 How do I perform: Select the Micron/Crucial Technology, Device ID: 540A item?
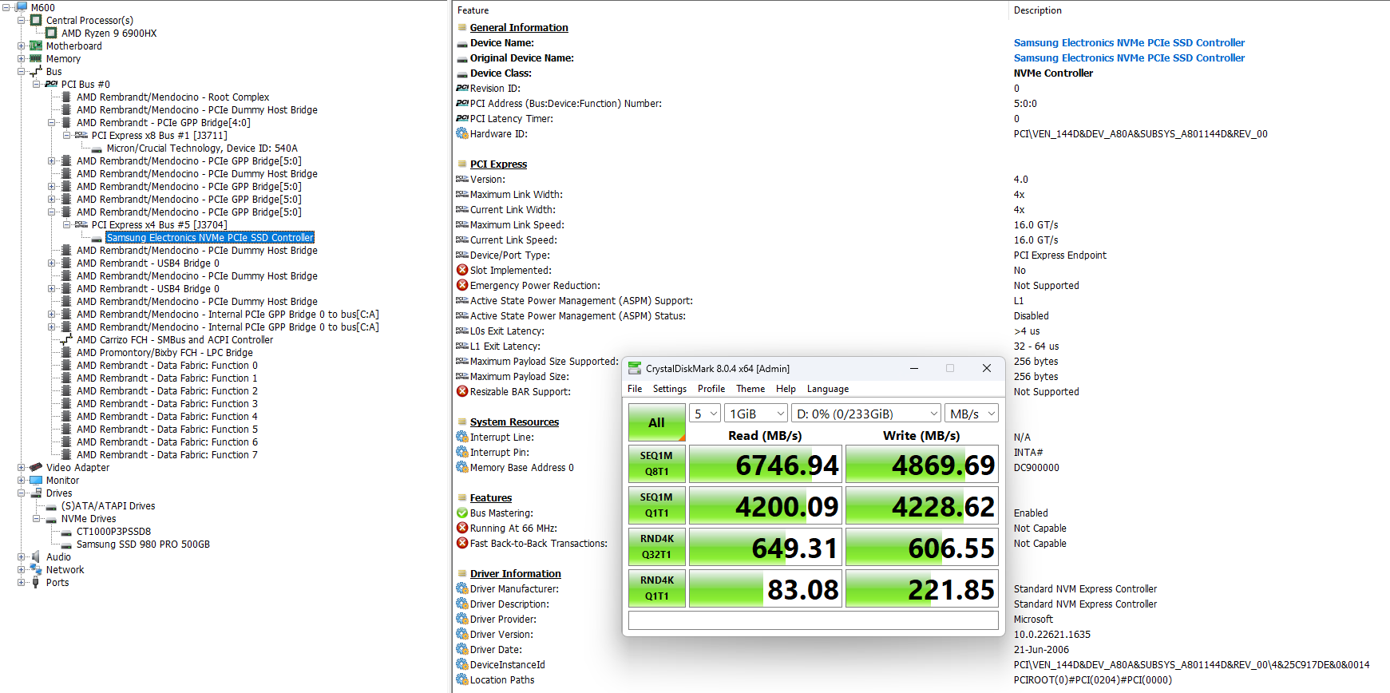coord(202,148)
